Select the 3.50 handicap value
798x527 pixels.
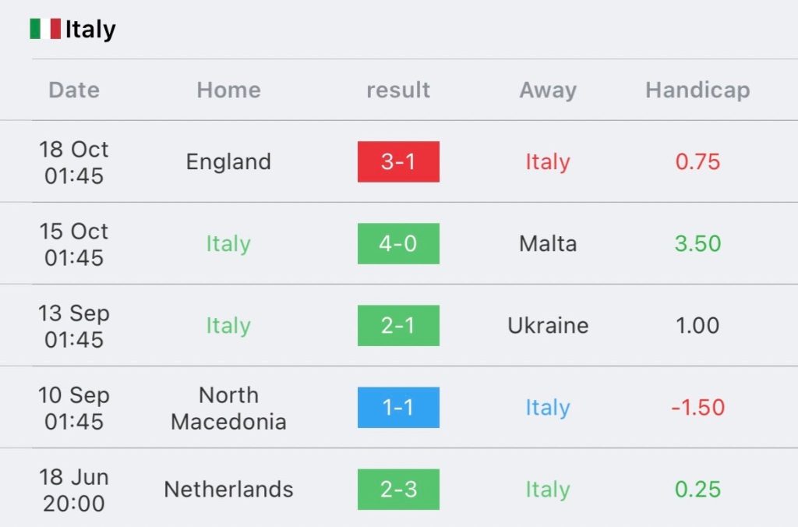[697, 243]
